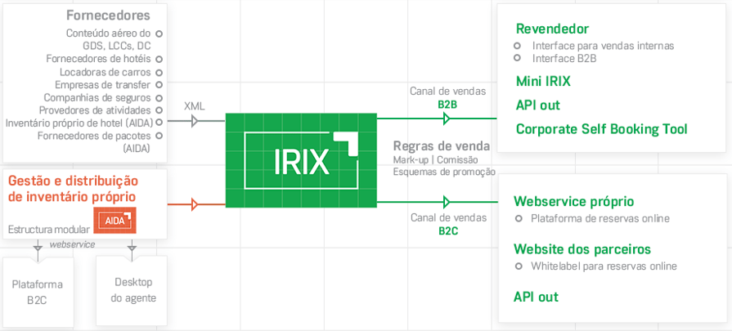Viewport: 732px width, 331px height.
Task: Click the orange AIDA logo badge
Action: 115,220
